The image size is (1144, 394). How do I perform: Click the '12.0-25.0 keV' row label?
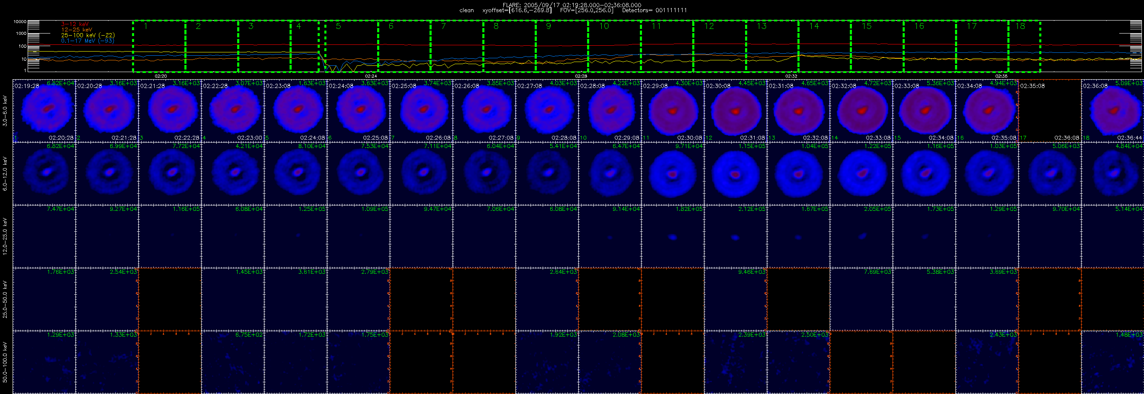tap(5, 236)
